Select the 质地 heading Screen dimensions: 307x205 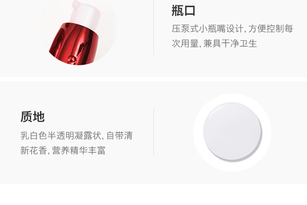pos(32,117)
